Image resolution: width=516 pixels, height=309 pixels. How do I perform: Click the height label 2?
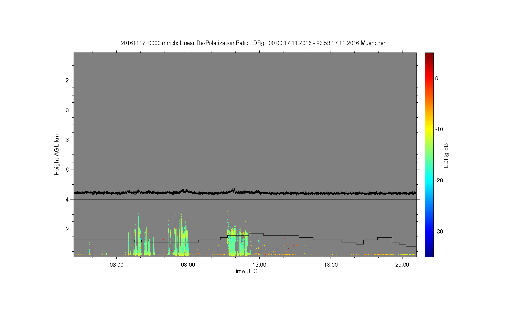tap(67, 229)
